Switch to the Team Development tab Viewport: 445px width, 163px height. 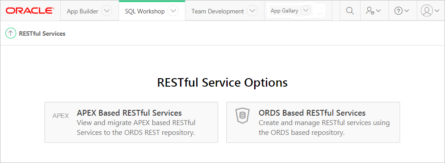tap(217, 11)
